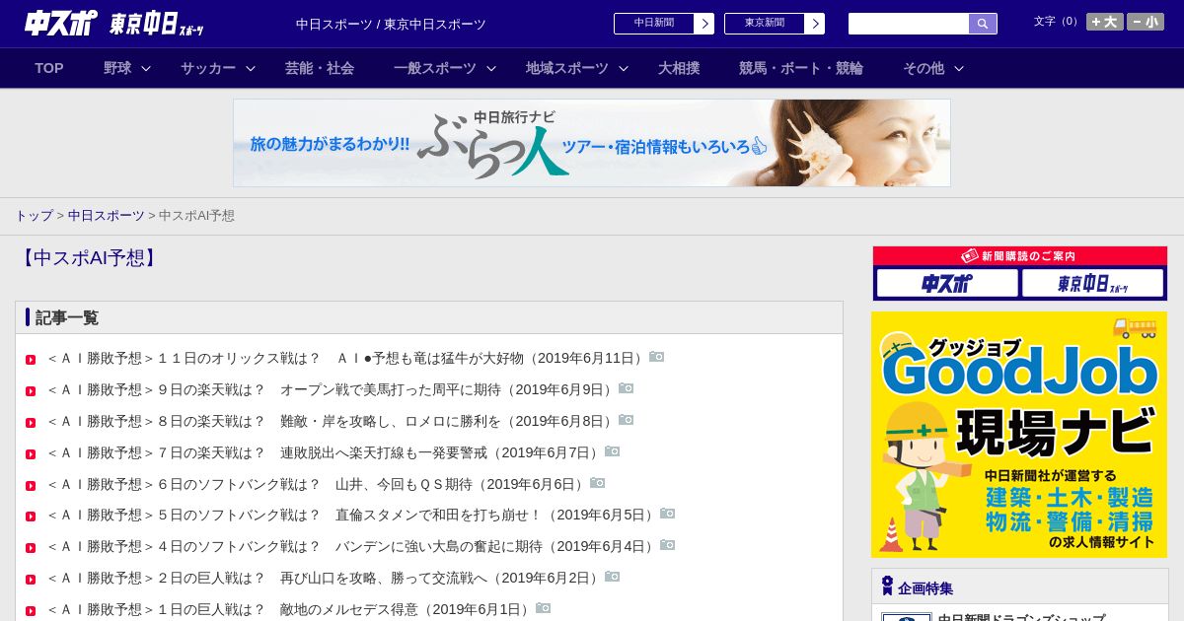1184x621 pixels.
Task: Open the 中日新聞 link button
Action: pos(653,24)
